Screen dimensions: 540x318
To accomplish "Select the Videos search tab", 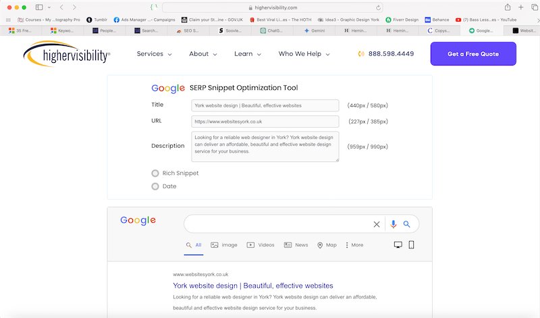I will click(x=261, y=245).
